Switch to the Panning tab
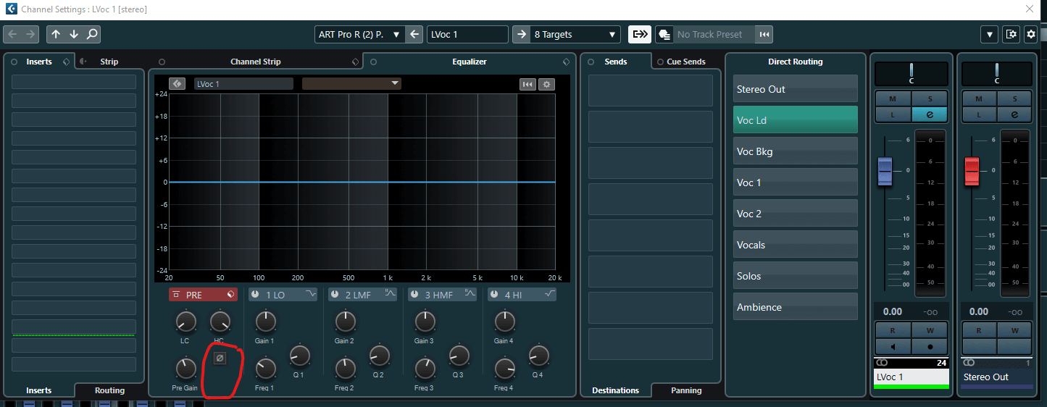Image resolution: width=1047 pixels, height=407 pixels. (x=685, y=390)
